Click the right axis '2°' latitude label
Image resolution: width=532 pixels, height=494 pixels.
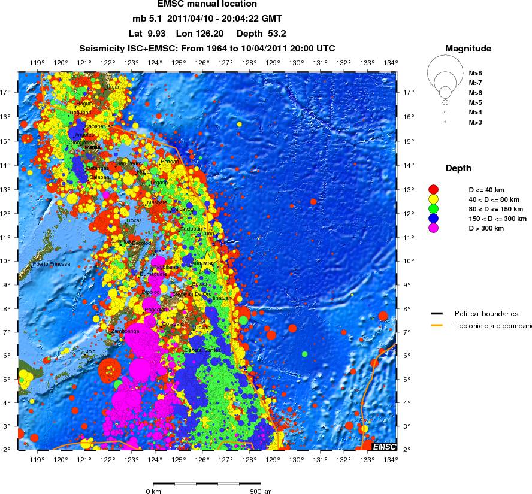(x=407, y=450)
